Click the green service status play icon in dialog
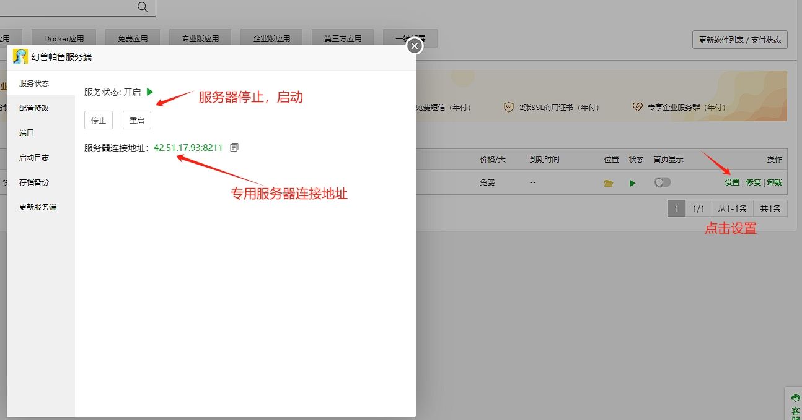The height and width of the screenshot is (420, 802). 150,92
